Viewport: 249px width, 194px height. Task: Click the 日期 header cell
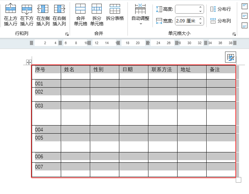click(134, 72)
